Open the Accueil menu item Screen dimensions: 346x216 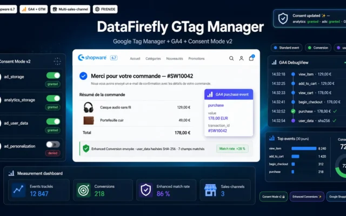135,59
